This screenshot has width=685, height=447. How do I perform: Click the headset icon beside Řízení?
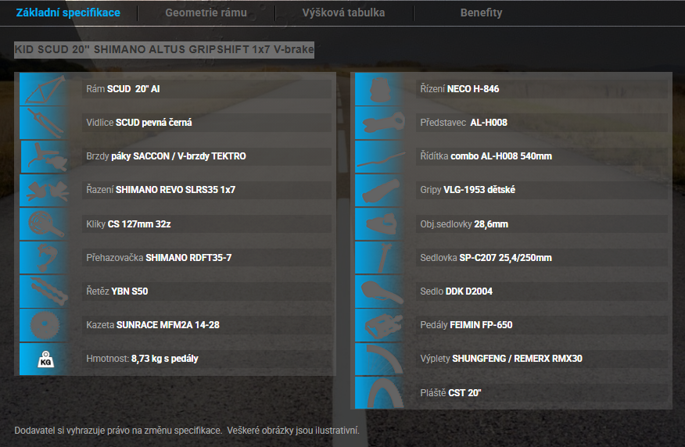coord(380,89)
